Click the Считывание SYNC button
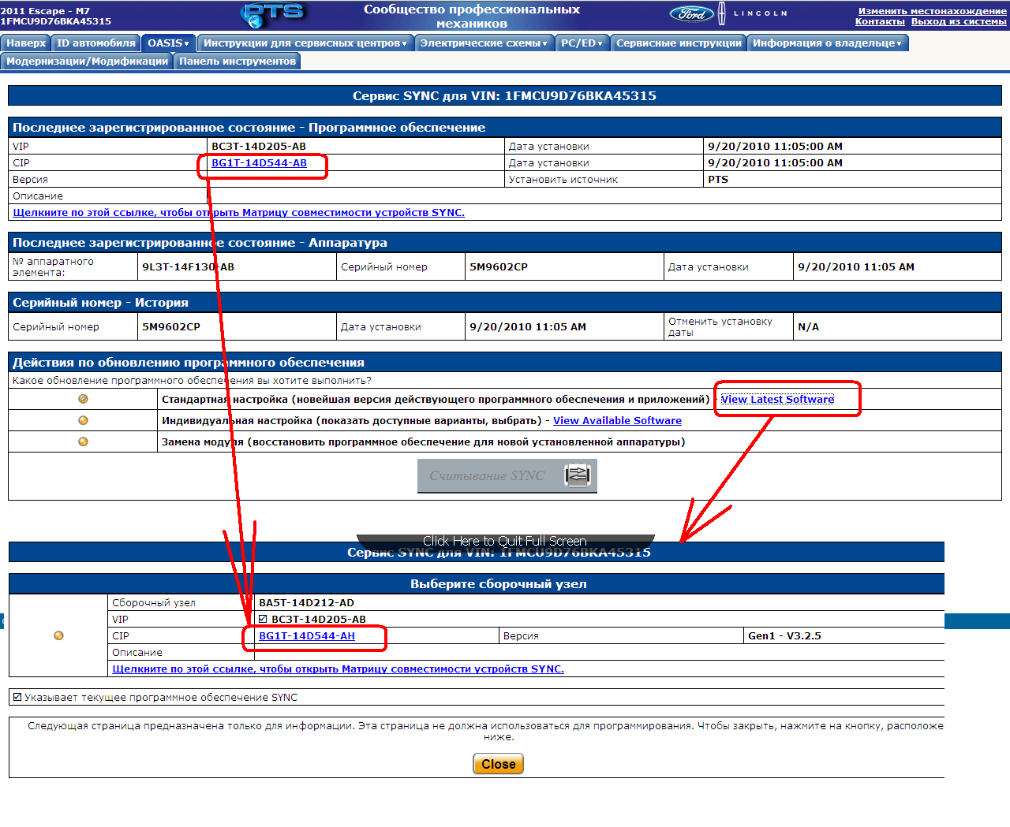This screenshot has width=1010, height=827. click(x=507, y=476)
